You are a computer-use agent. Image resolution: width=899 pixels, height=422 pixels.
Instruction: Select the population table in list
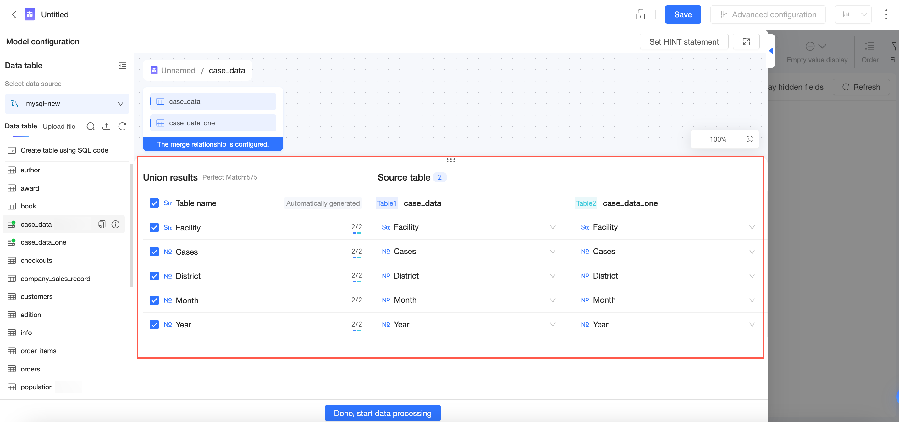63,387
